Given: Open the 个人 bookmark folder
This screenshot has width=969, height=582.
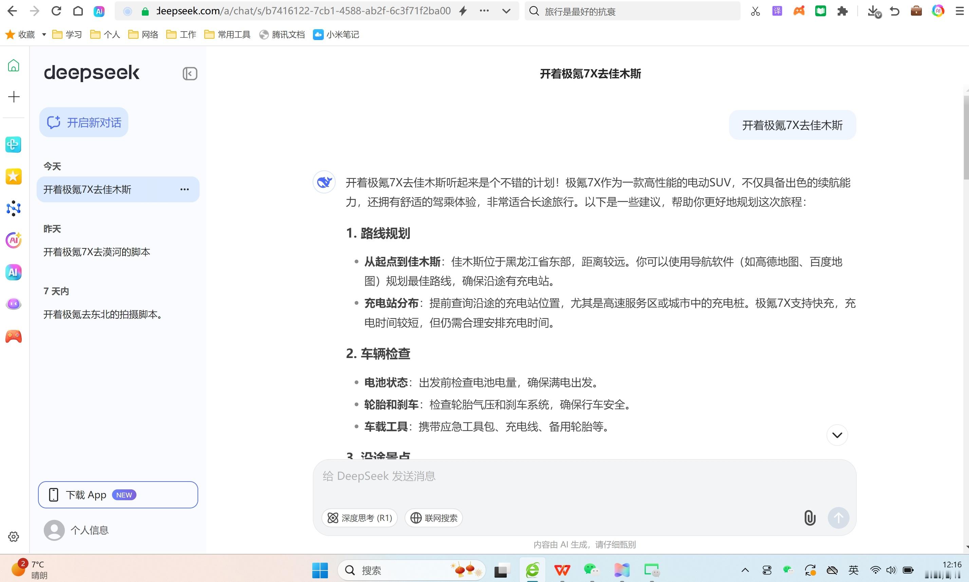Looking at the screenshot, I should (x=105, y=35).
